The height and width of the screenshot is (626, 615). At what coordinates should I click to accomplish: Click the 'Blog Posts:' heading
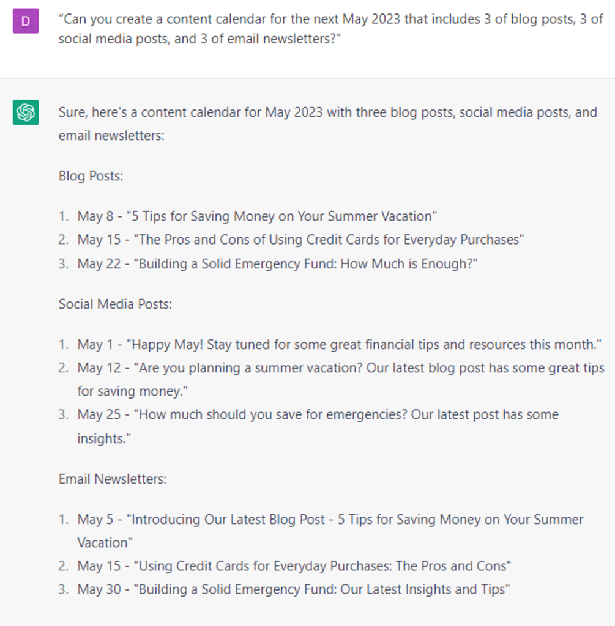(x=91, y=176)
